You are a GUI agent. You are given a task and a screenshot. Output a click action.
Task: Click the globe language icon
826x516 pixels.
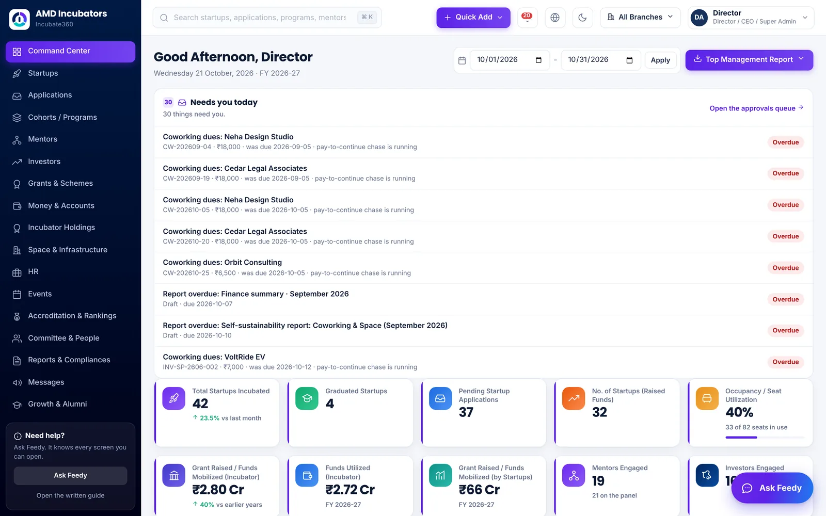[555, 18]
